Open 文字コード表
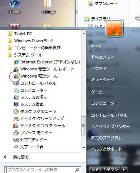This screenshot has width=140, height=173. click(28, 147)
